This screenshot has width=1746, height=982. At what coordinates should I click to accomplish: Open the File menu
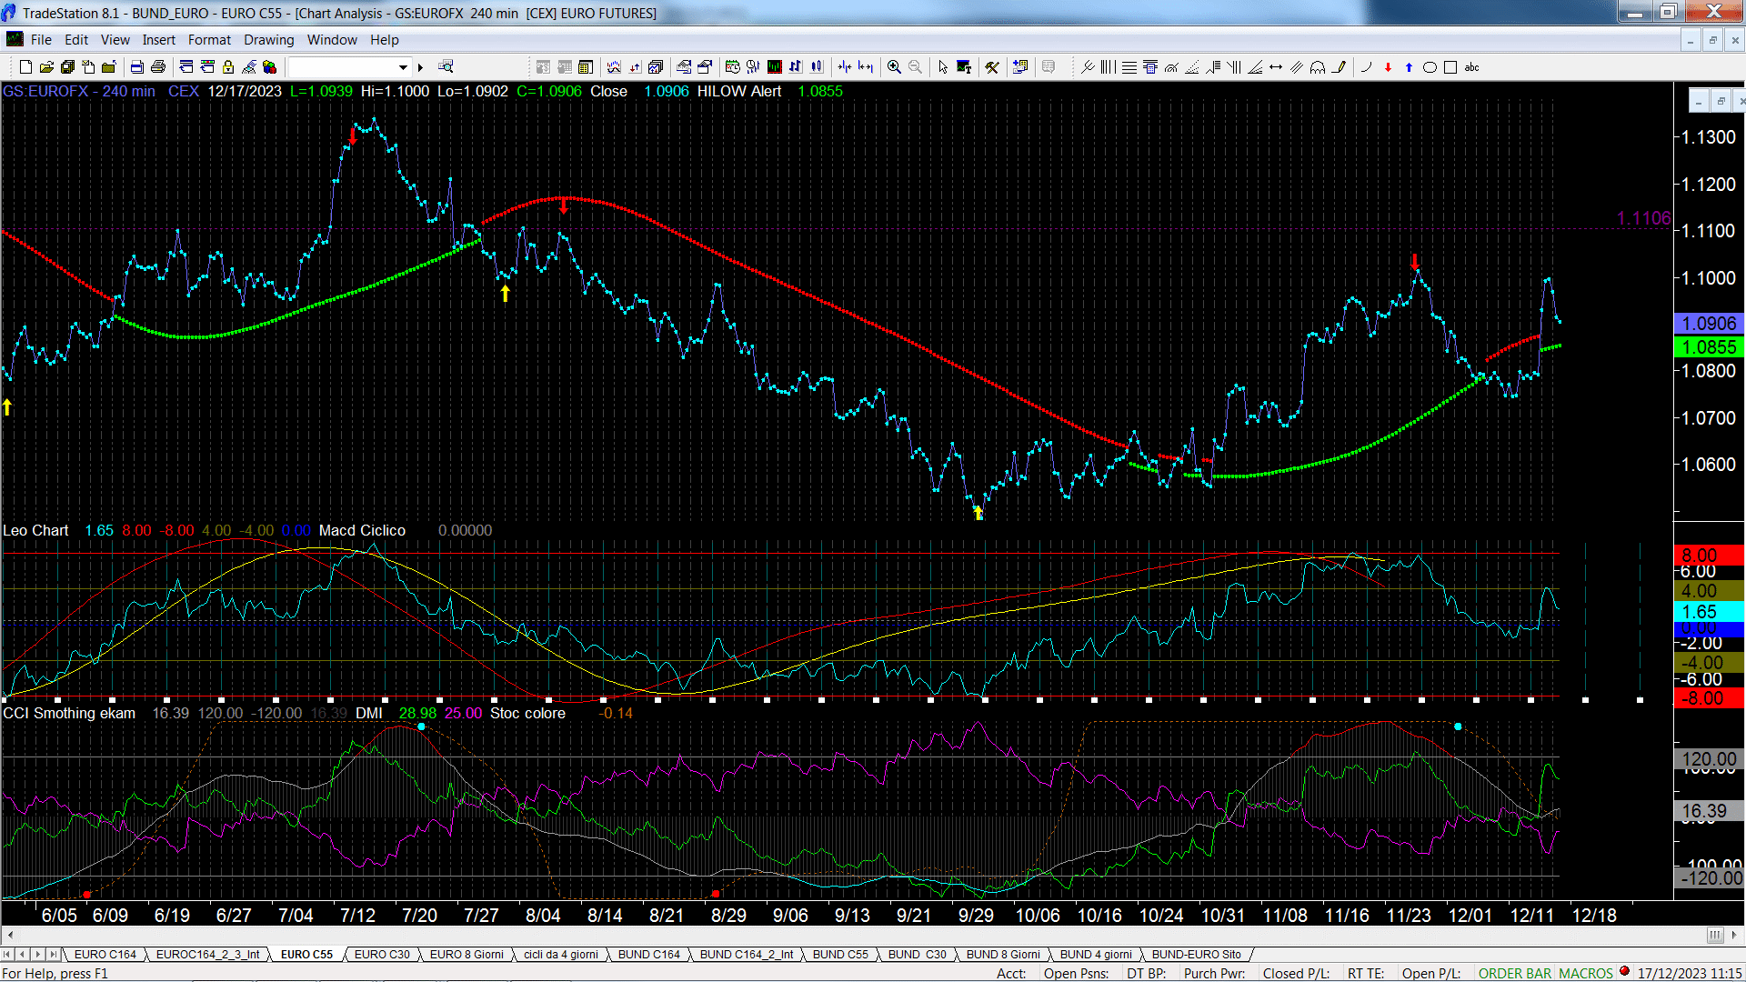point(41,40)
